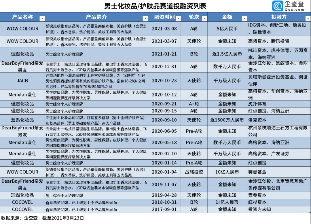Image resolution: width=311 pixels, height=224 pixels.
Task: Click the 企查查 logo icon
Action: pyautogui.click(x=278, y=6)
